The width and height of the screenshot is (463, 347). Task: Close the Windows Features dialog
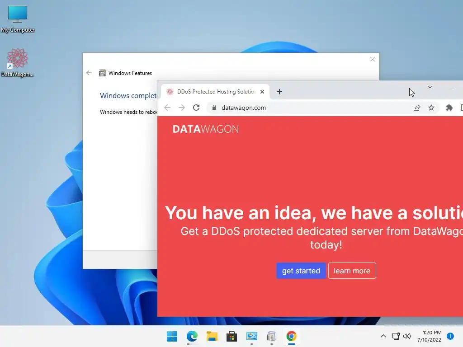point(373,59)
